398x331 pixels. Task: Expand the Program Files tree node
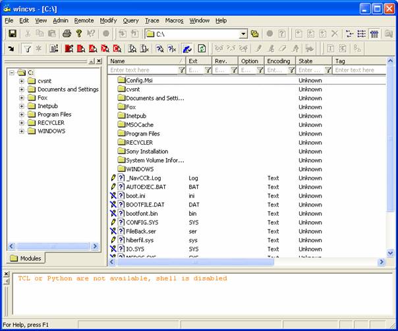pos(22,115)
